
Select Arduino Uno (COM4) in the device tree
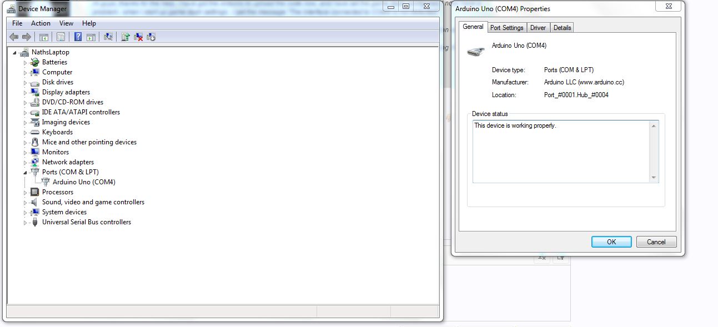point(84,182)
